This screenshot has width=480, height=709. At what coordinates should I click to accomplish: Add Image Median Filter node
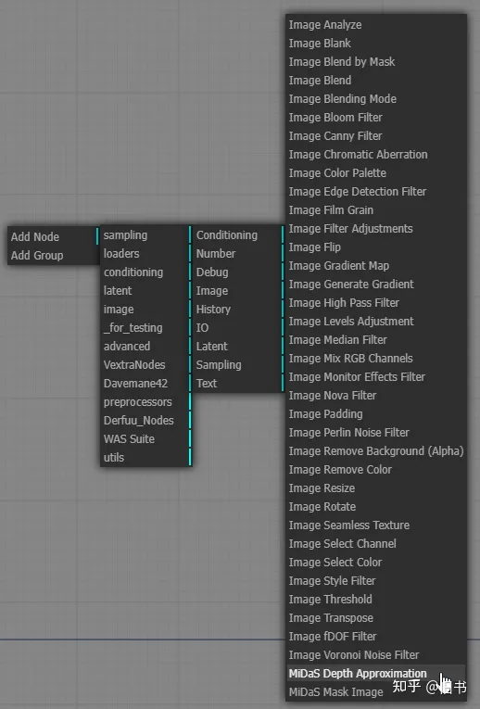point(376,340)
